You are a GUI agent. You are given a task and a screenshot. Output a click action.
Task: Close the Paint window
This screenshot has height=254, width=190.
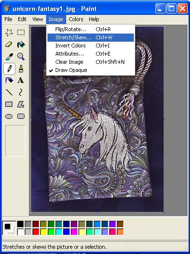coord(182,9)
